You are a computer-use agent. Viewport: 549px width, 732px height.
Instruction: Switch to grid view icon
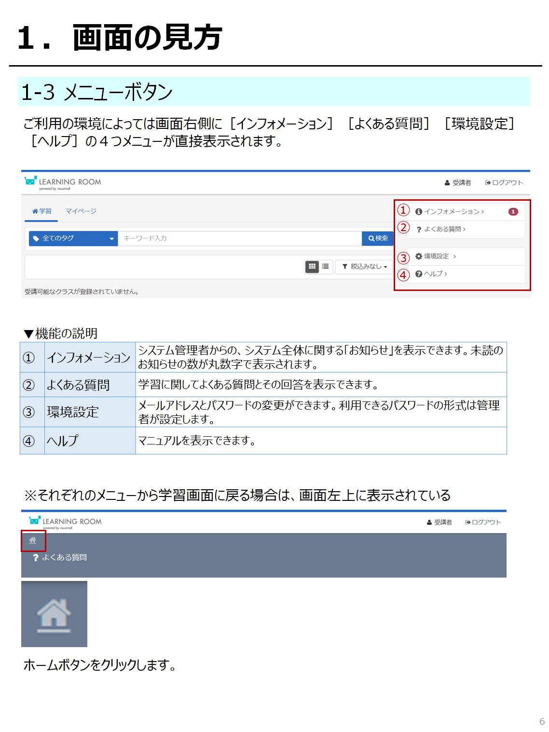(x=312, y=266)
